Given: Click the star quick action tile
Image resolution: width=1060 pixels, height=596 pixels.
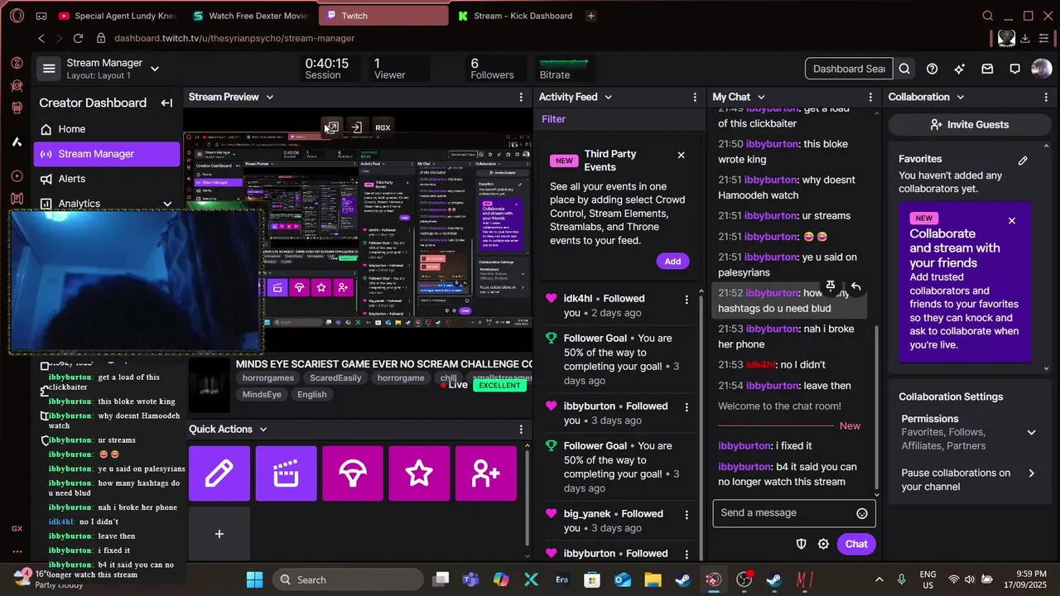Looking at the screenshot, I should pos(419,473).
